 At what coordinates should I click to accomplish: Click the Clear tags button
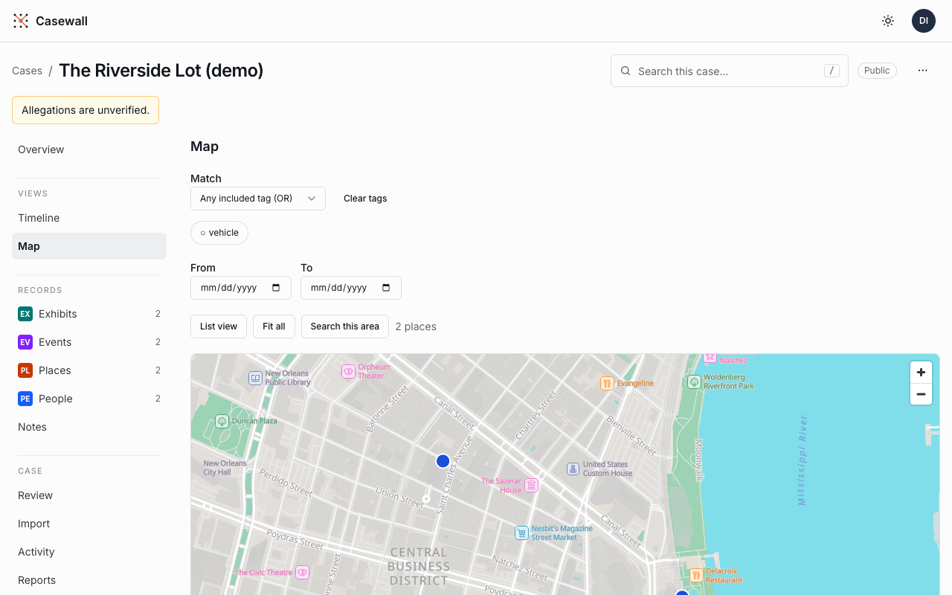(365, 199)
